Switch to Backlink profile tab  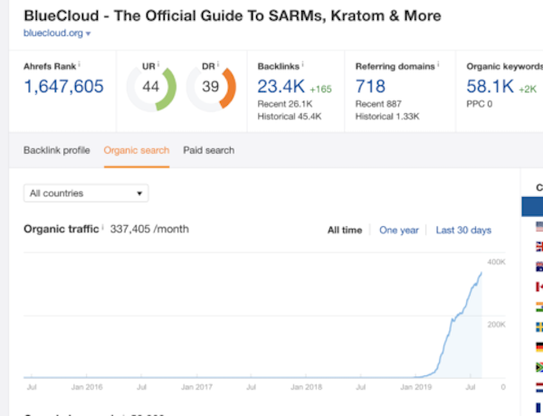point(57,150)
